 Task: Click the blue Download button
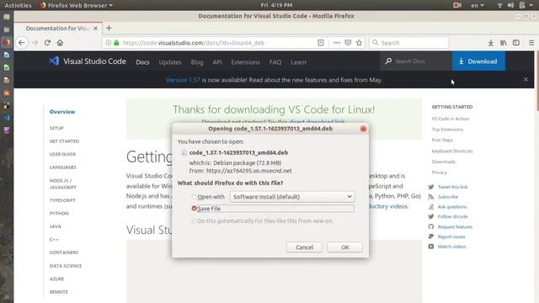(479, 61)
